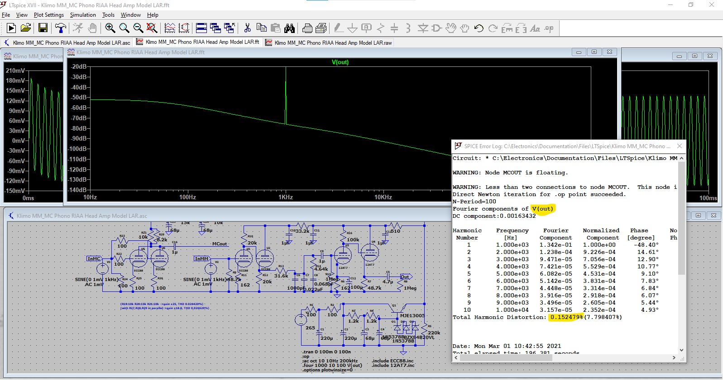Click the V(out) trace label in FFT plot
The image size is (723, 380).
pos(340,62)
